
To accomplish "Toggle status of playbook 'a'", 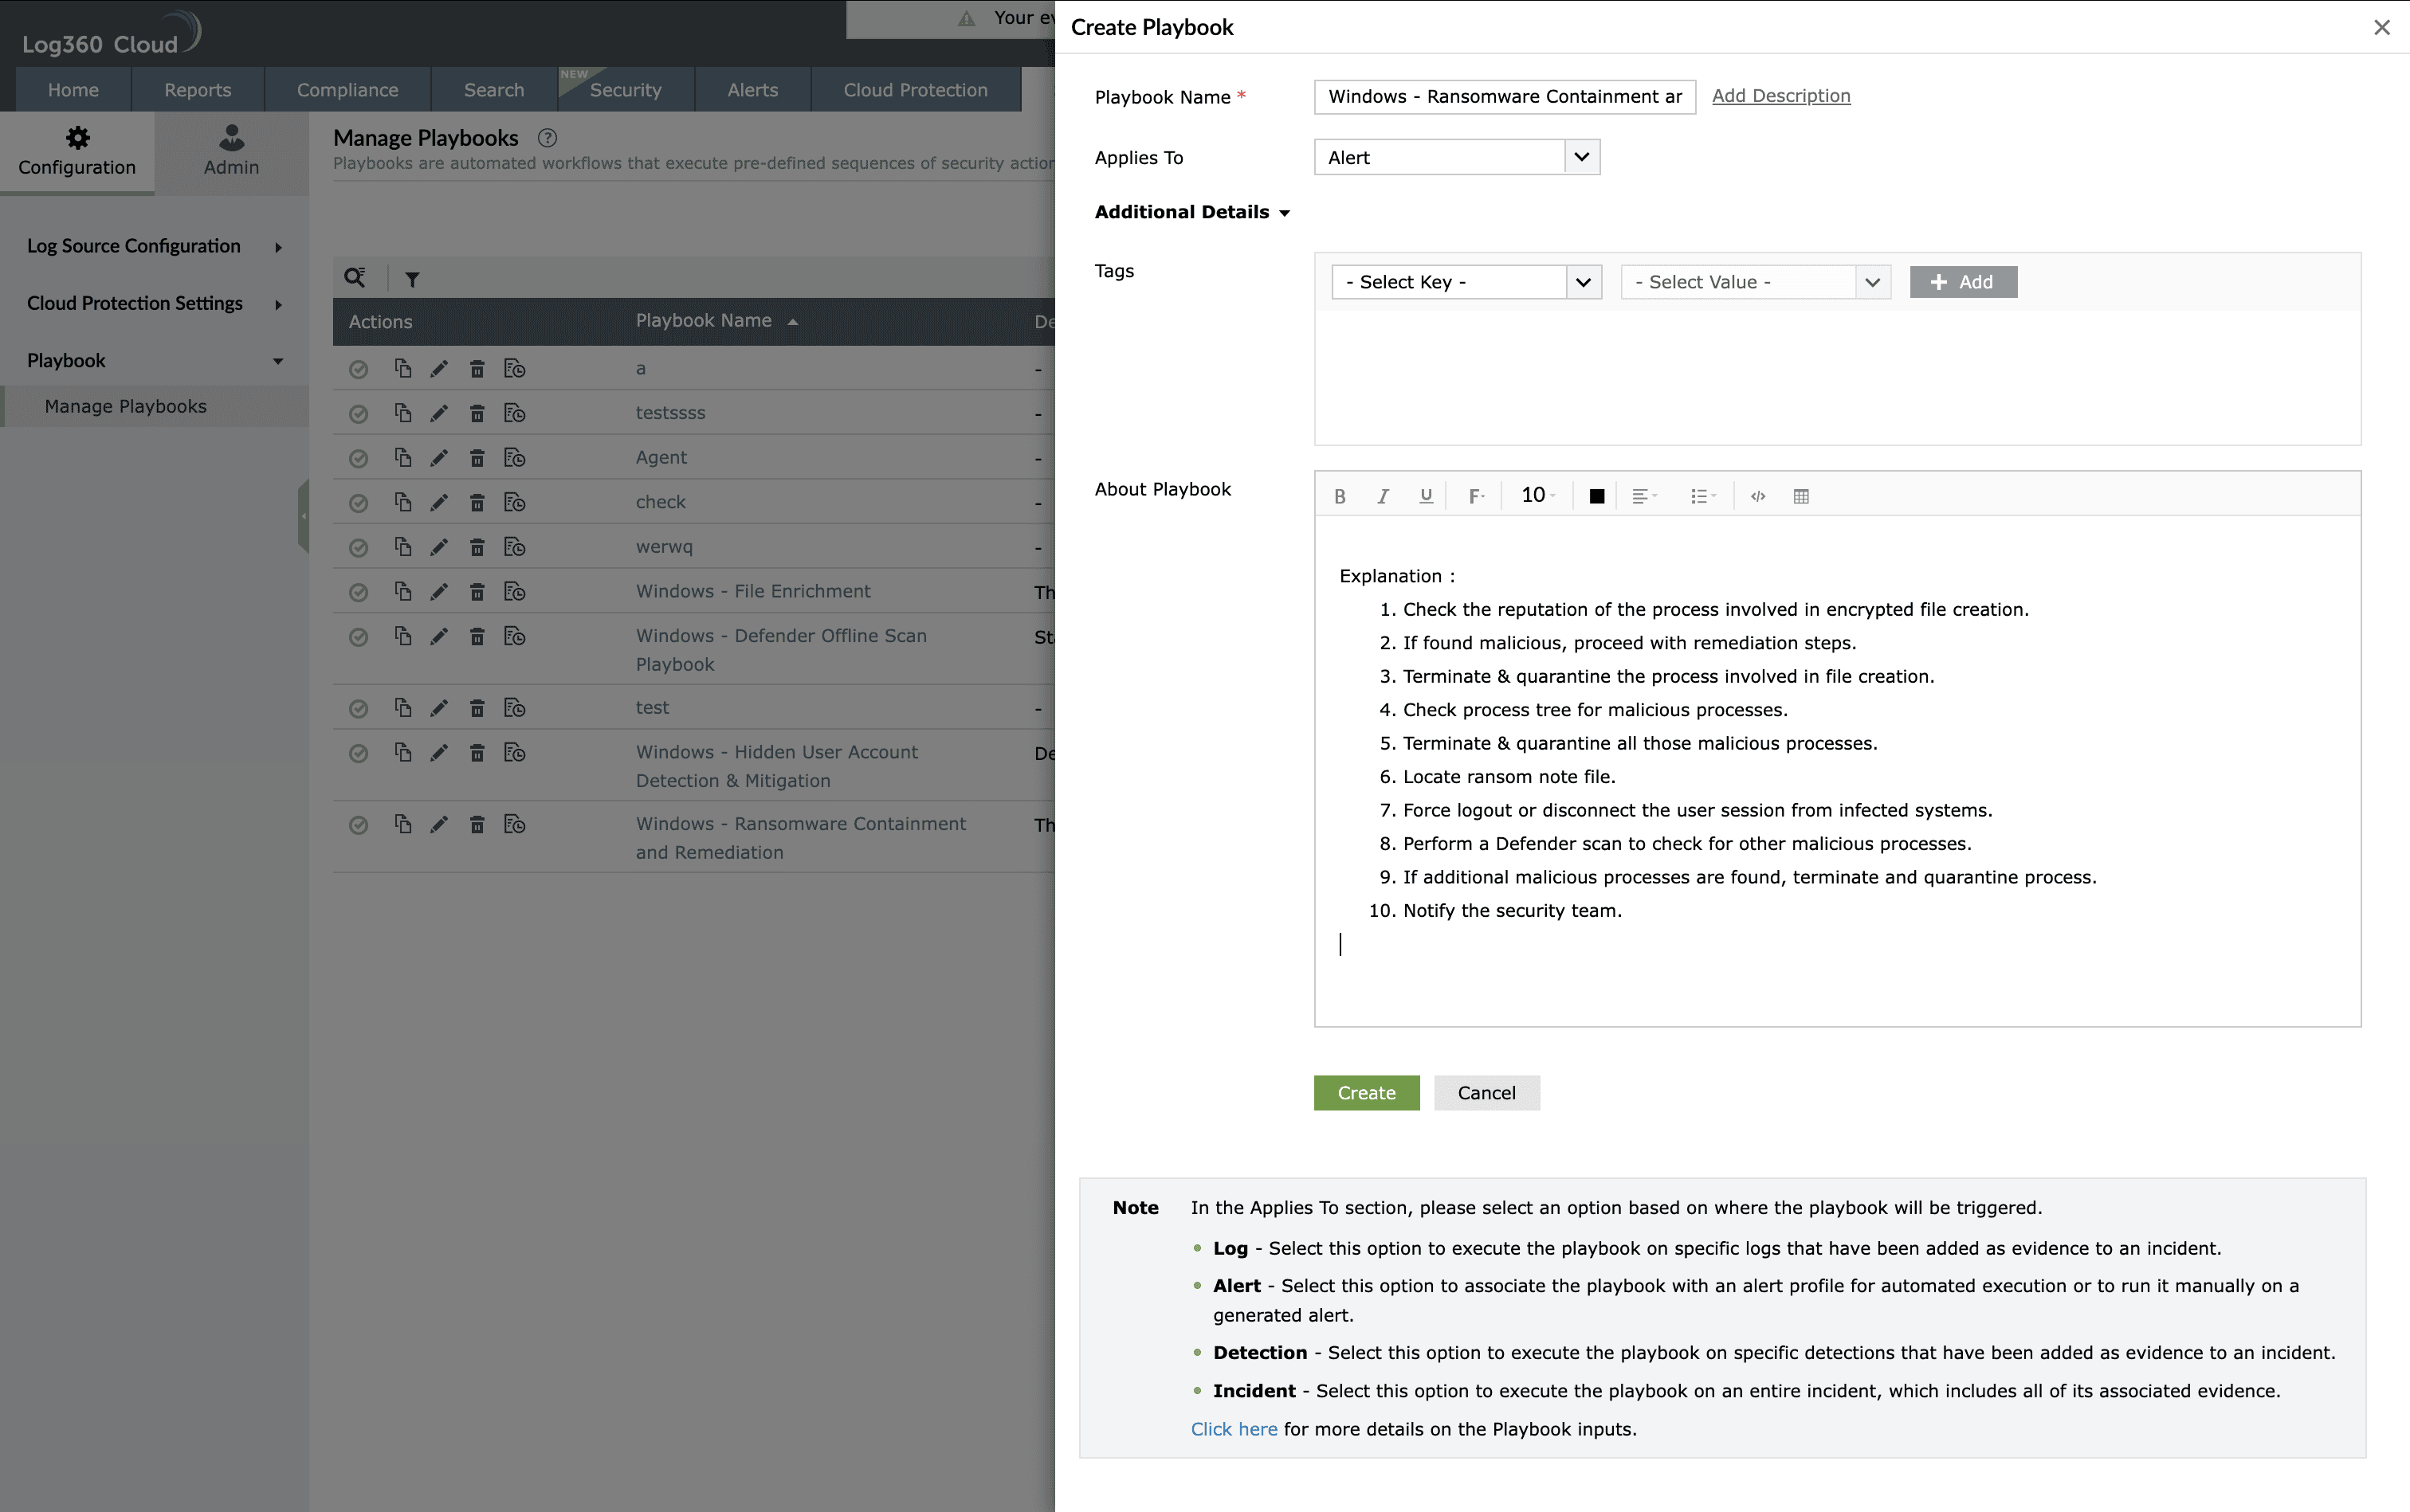I will click(x=358, y=369).
